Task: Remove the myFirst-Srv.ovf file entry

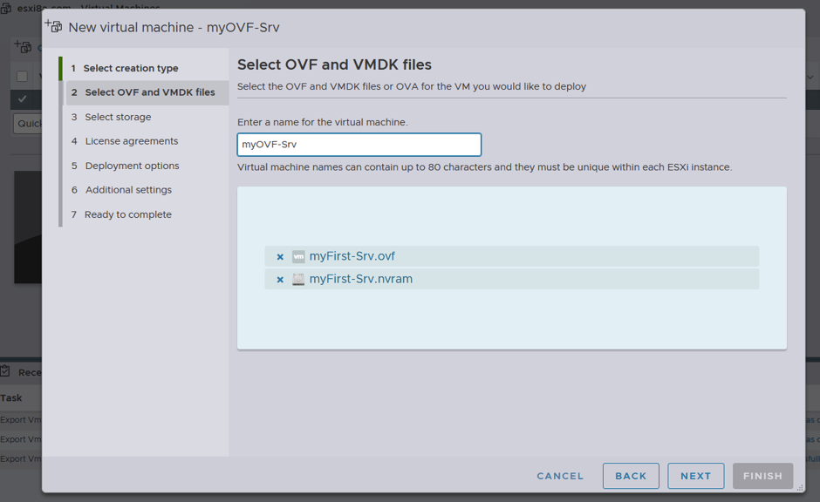Action: click(x=280, y=257)
